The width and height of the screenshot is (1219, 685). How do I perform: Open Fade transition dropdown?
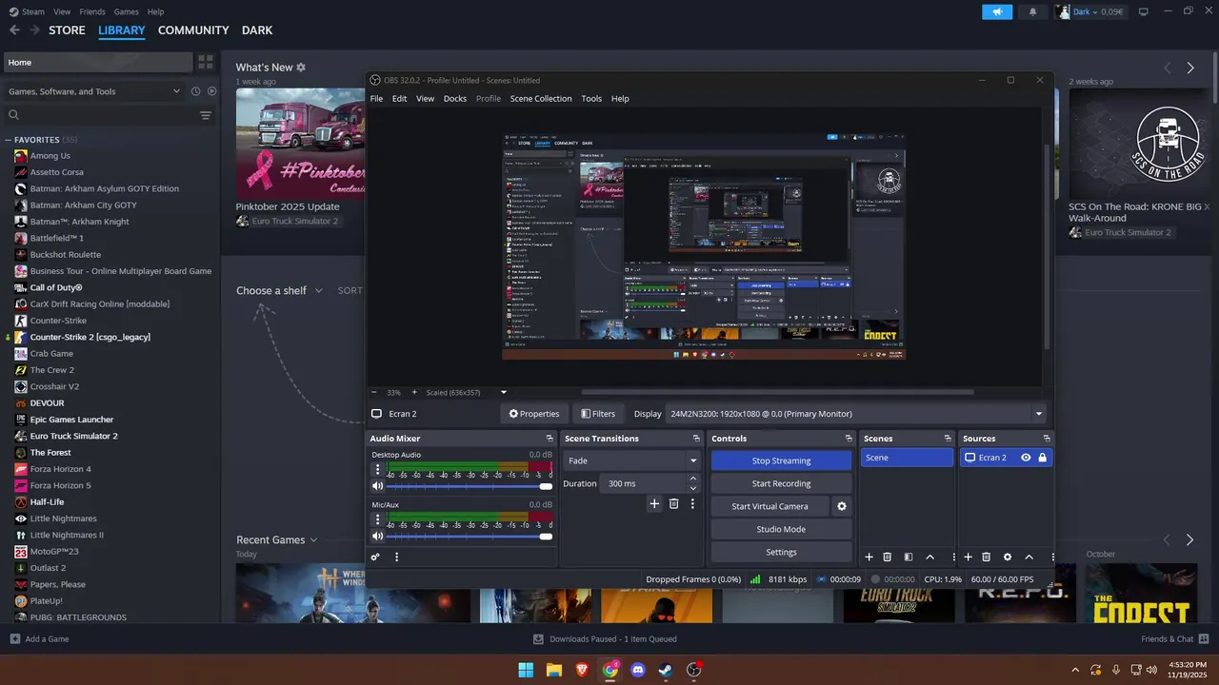[x=631, y=460]
